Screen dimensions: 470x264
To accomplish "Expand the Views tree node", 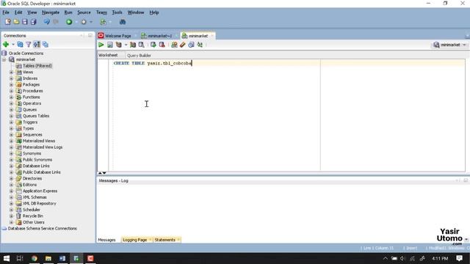I will click(x=12, y=72).
